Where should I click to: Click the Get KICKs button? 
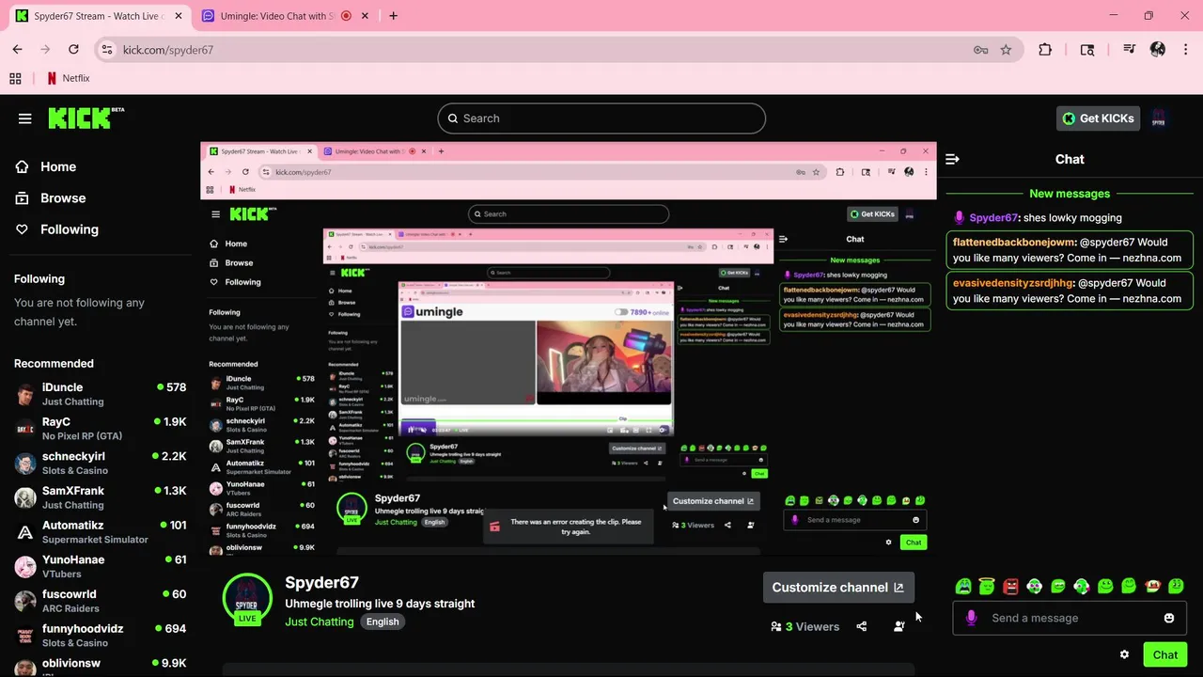click(x=1099, y=118)
